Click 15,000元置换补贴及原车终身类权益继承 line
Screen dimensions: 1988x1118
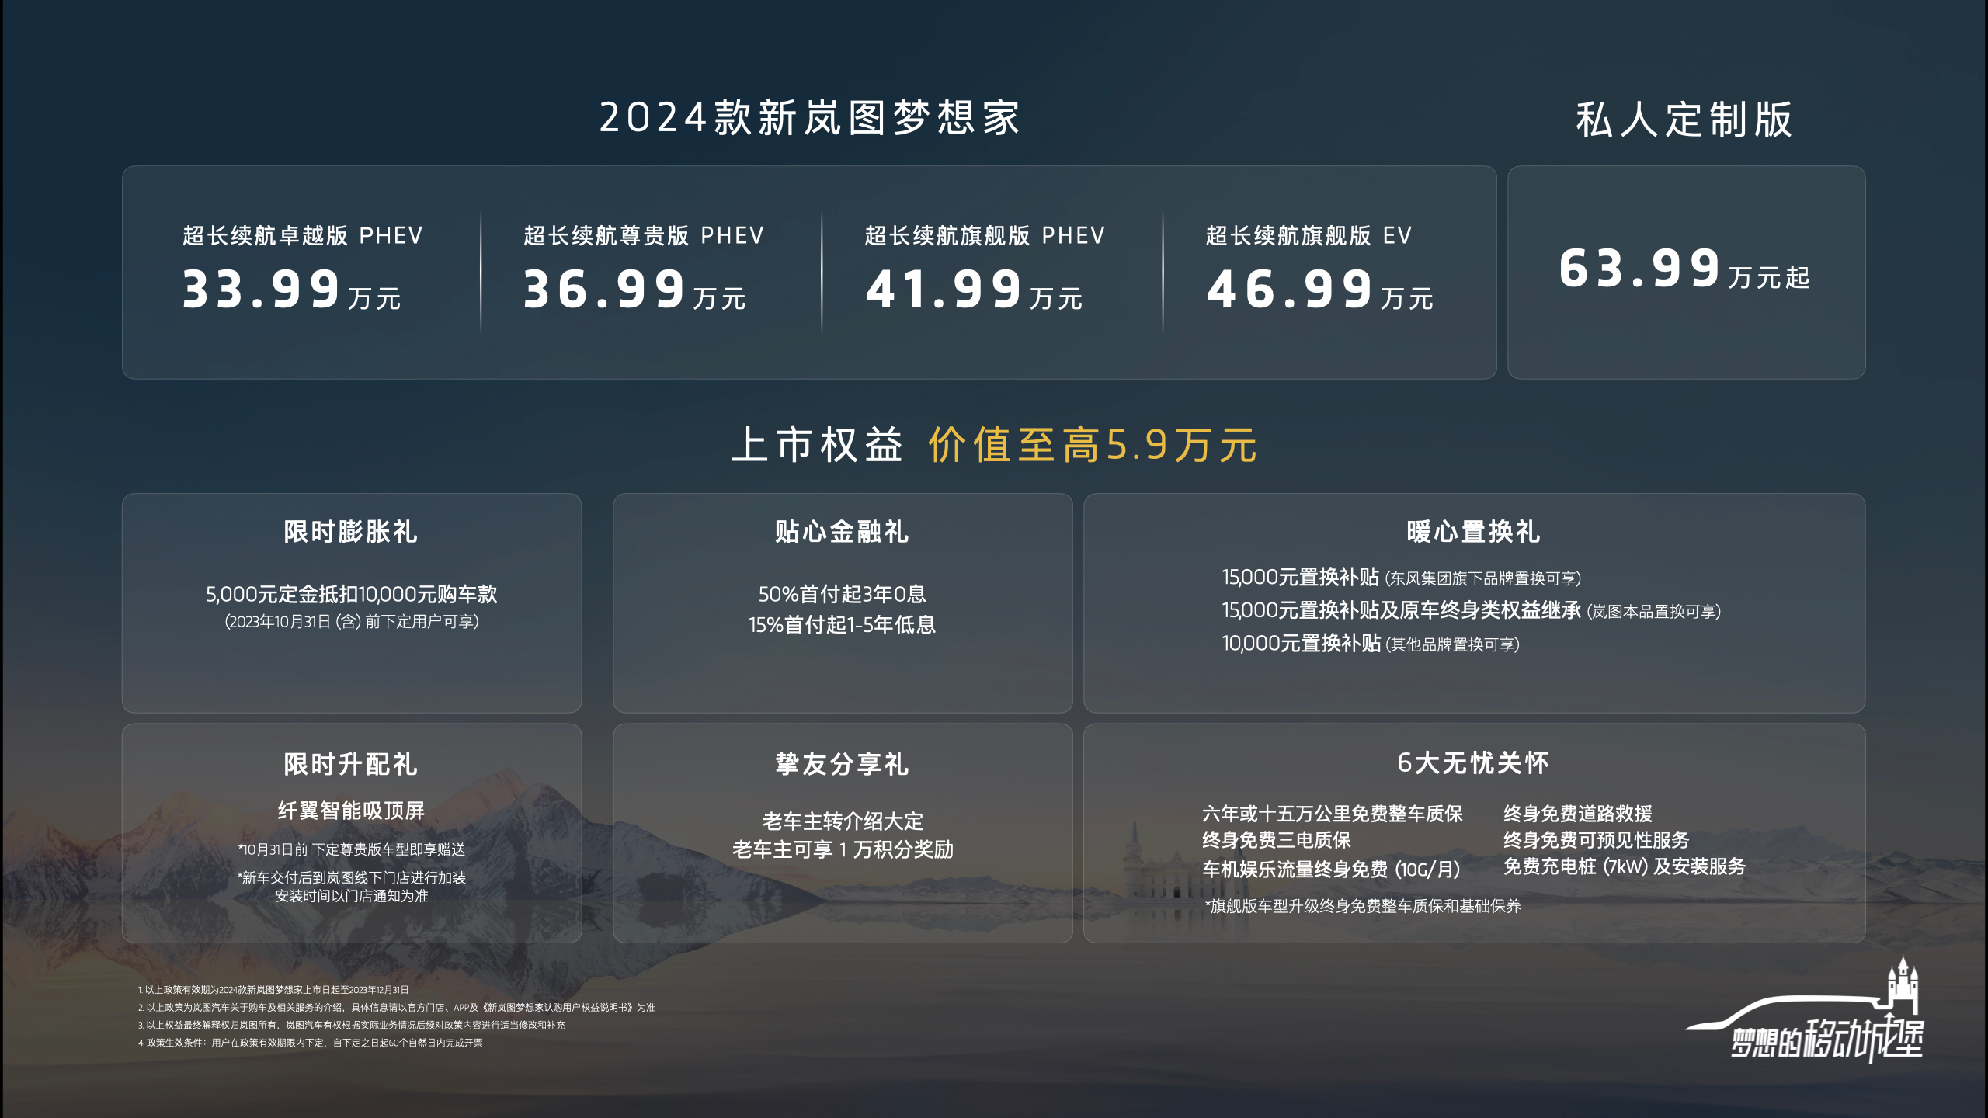(x=1472, y=610)
